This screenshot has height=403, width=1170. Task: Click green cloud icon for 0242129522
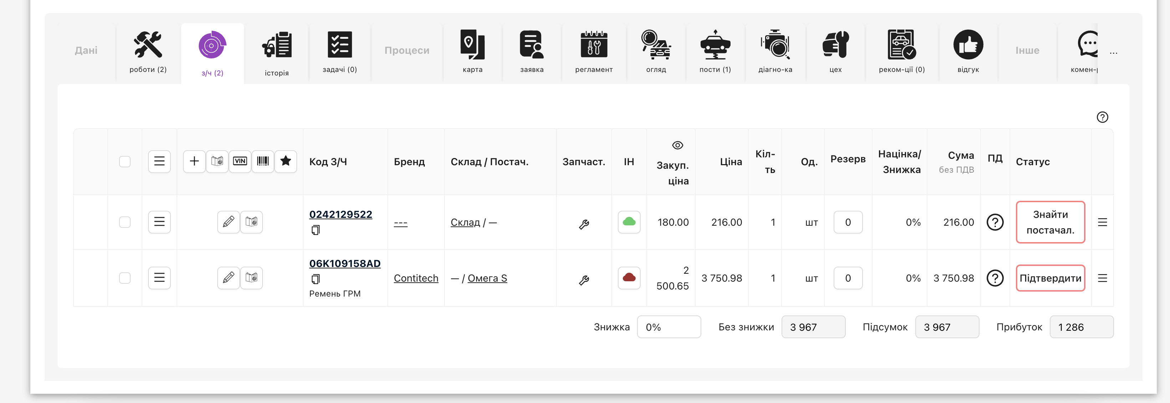coord(629,222)
